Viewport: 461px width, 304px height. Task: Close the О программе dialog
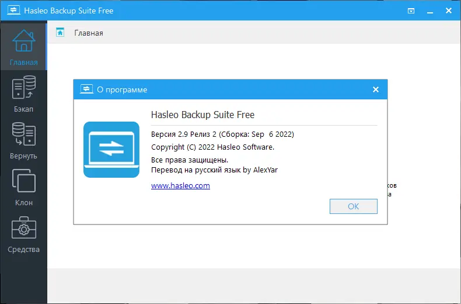point(376,89)
